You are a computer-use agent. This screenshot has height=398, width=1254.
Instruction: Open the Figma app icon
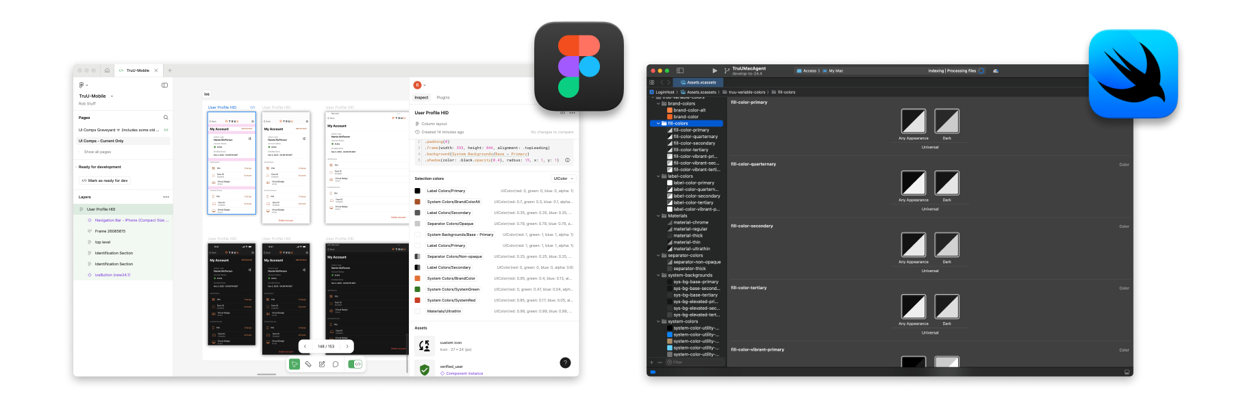click(579, 66)
